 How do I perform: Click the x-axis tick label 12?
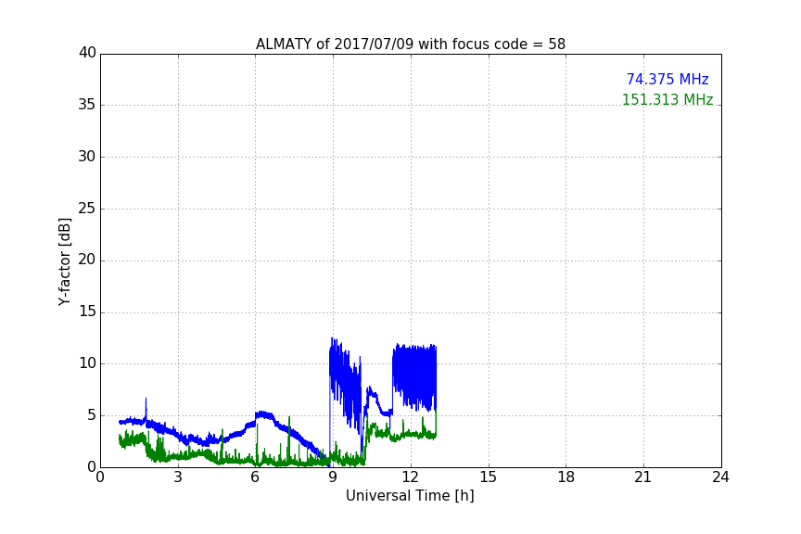(410, 477)
